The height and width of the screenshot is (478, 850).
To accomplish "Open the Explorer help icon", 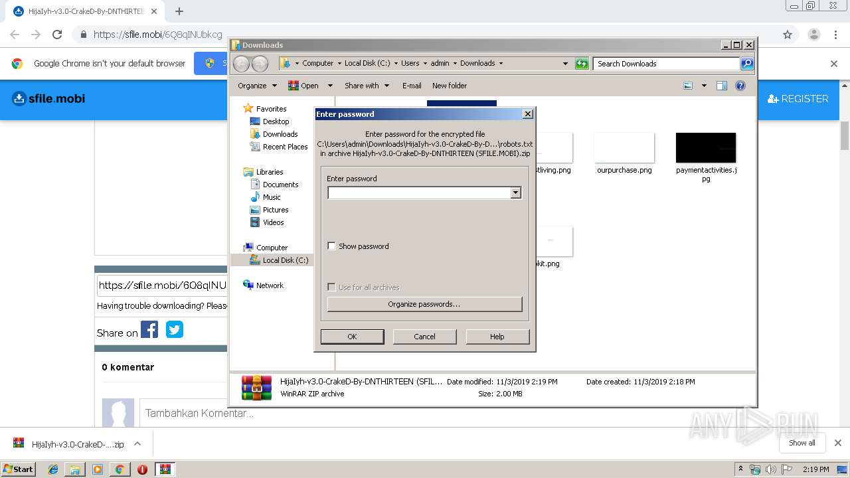I will pos(740,86).
